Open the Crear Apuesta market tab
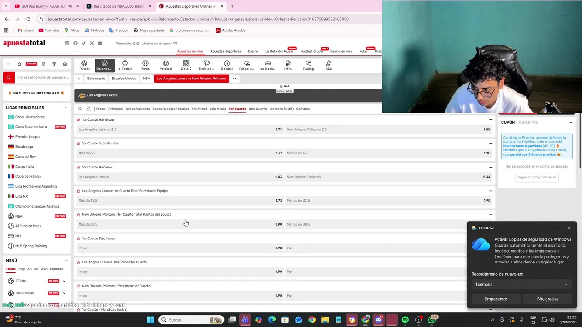Viewport: 582px width, 327px height. point(138,109)
